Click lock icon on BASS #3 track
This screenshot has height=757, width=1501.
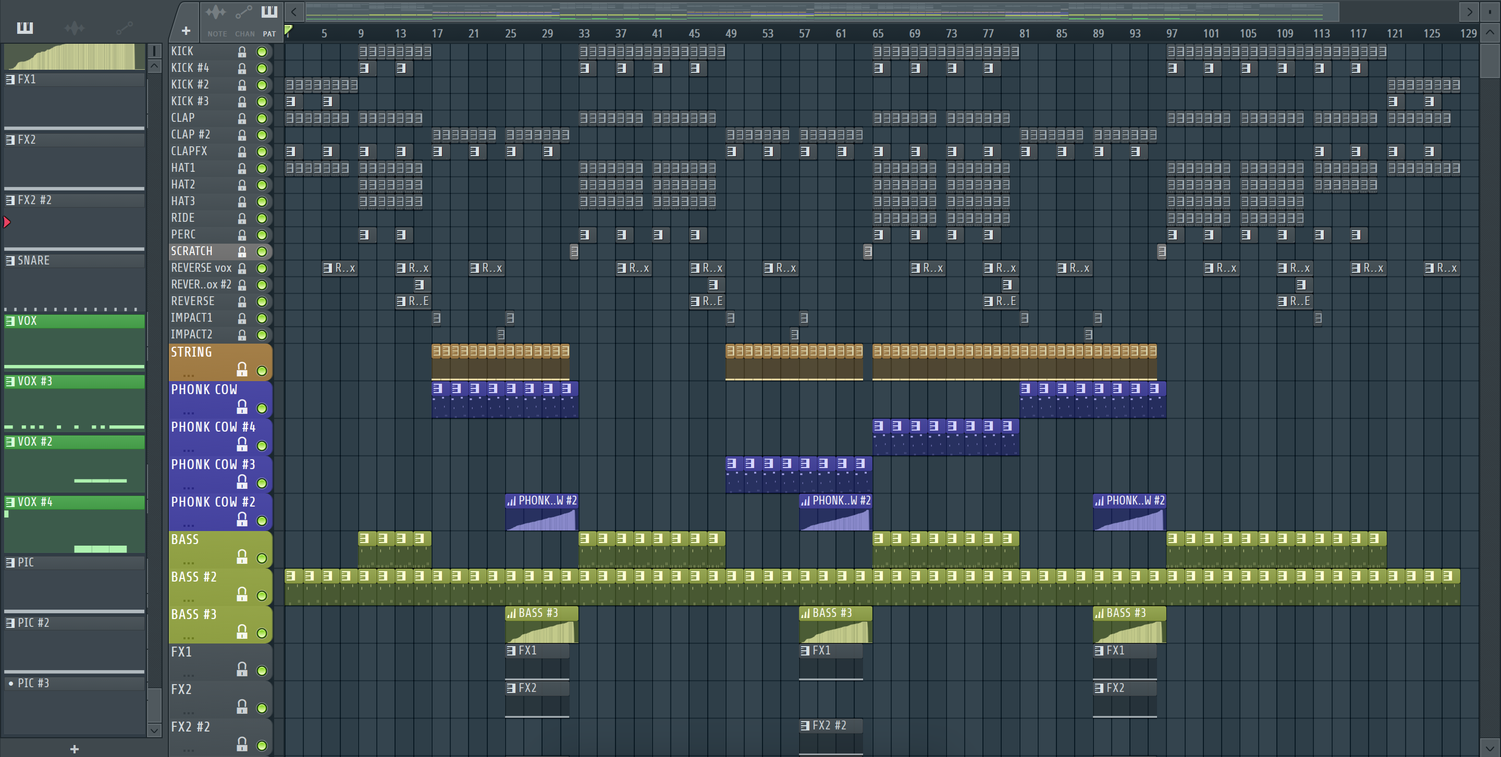[242, 632]
